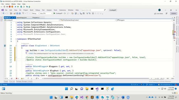Split the editor window using the plus icon
The height and width of the screenshot is (100, 179).
click(174, 20)
